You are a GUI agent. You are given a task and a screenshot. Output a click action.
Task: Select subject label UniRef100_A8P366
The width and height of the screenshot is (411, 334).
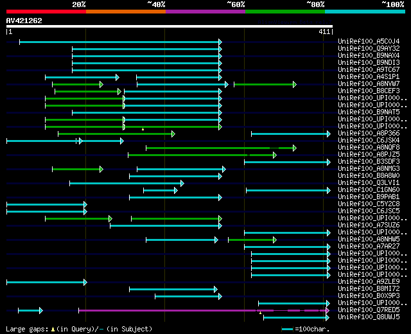click(x=369, y=133)
